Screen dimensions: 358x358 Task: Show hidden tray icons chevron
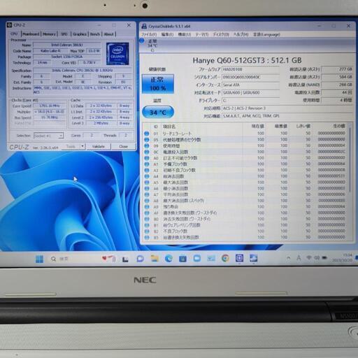tap(289, 258)
